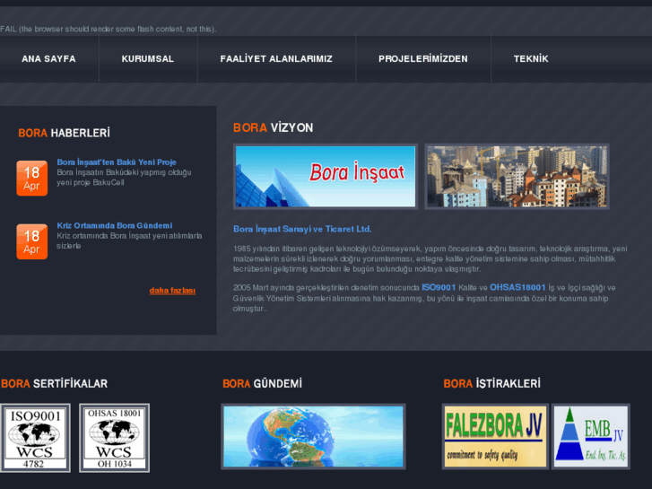Click the ISO9001 link in the paragraph
This screenshot has width=652, height=489.
pos(439,288)
